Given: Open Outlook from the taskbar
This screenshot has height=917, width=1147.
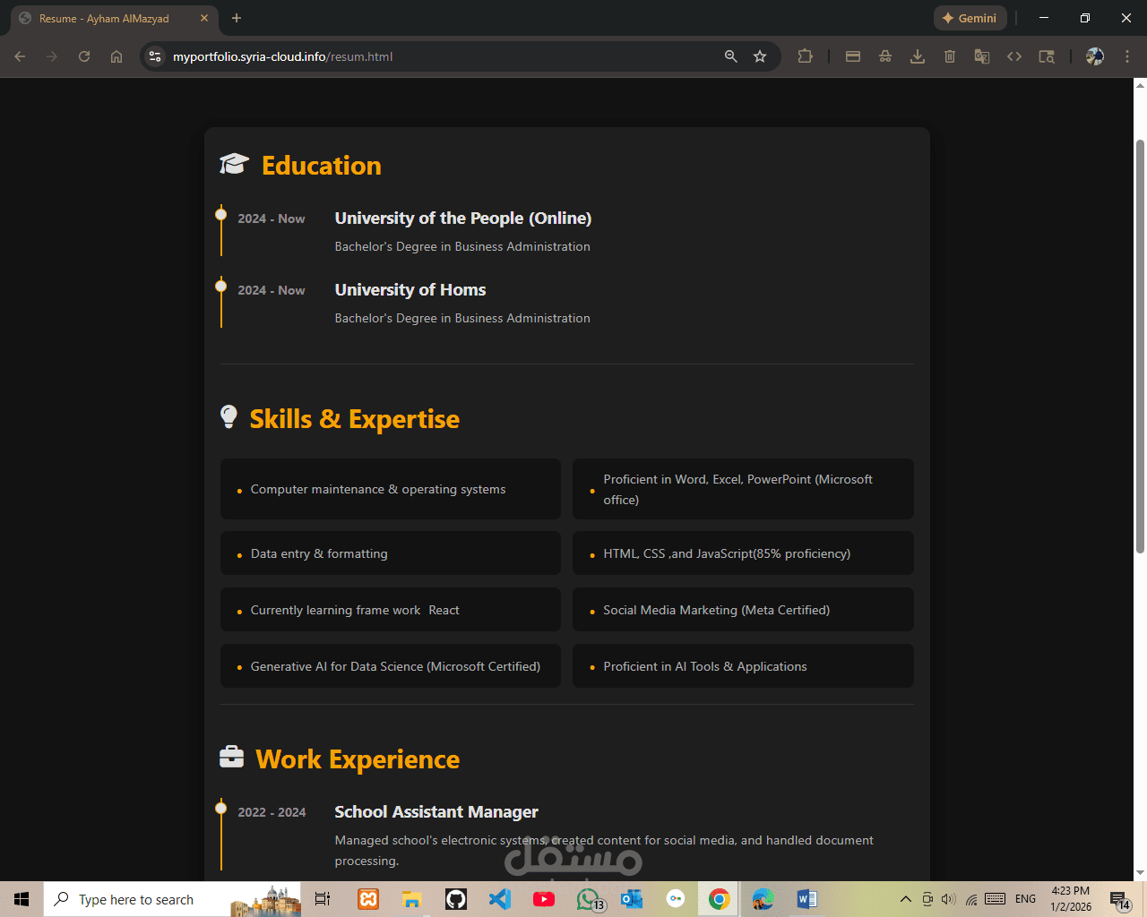Looking at the screenshot, I should pos(632,899).
